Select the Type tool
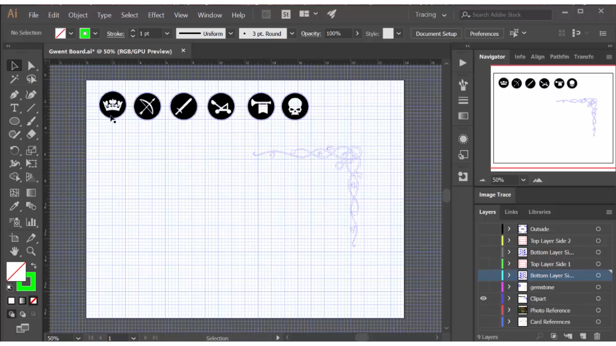This screenshot has height=346, width=616. (14, 108)
